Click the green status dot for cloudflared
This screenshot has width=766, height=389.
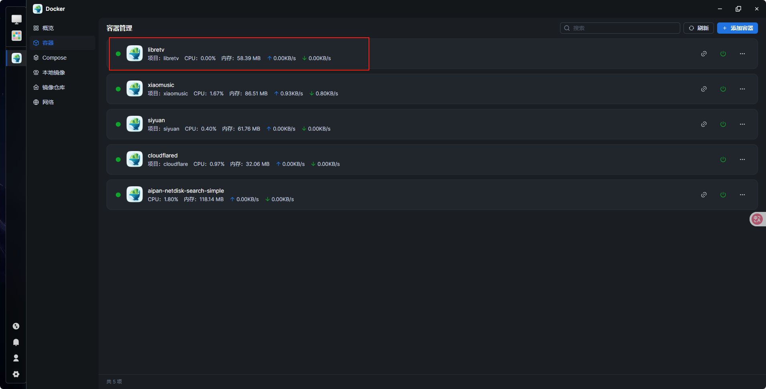(118, 159)
